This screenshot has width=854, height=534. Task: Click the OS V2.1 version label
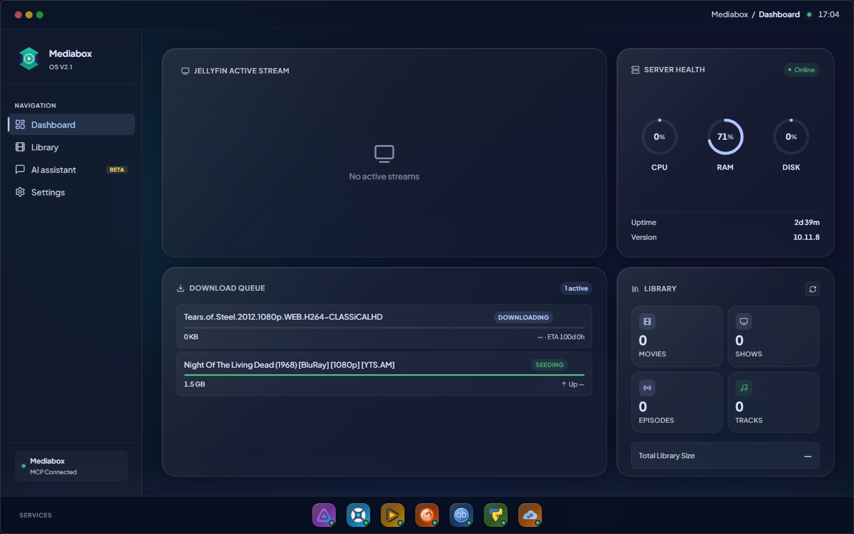[60, 67]
